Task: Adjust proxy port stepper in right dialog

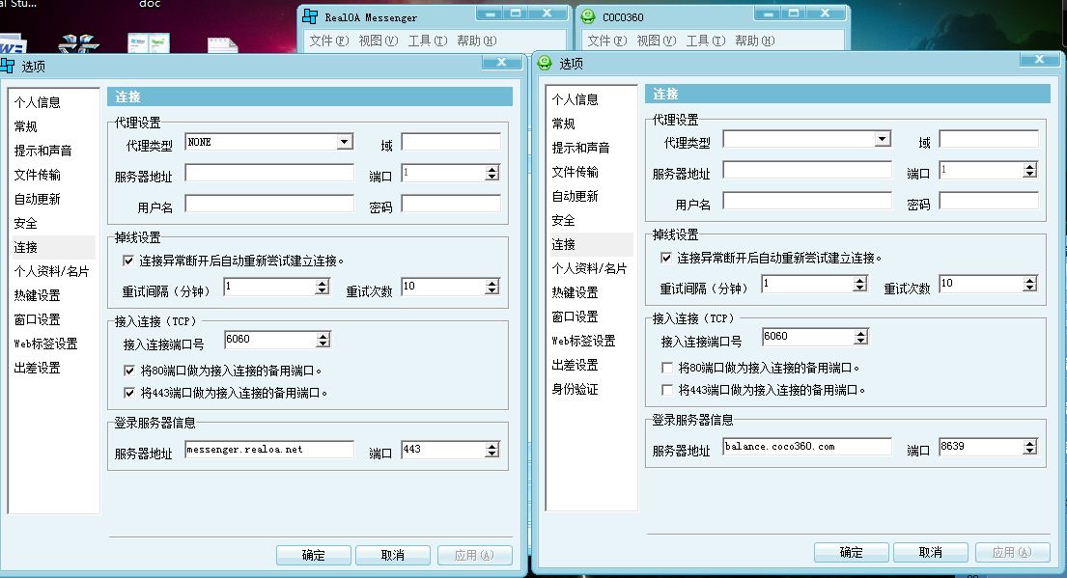Action: click(1029, 170)
